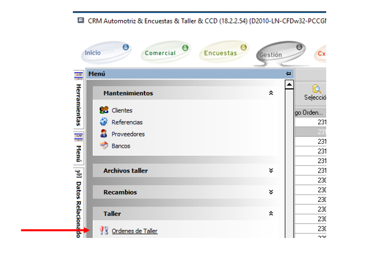Open the Clientes maintenance icon
Screen dimensions: 379x256
104,110
